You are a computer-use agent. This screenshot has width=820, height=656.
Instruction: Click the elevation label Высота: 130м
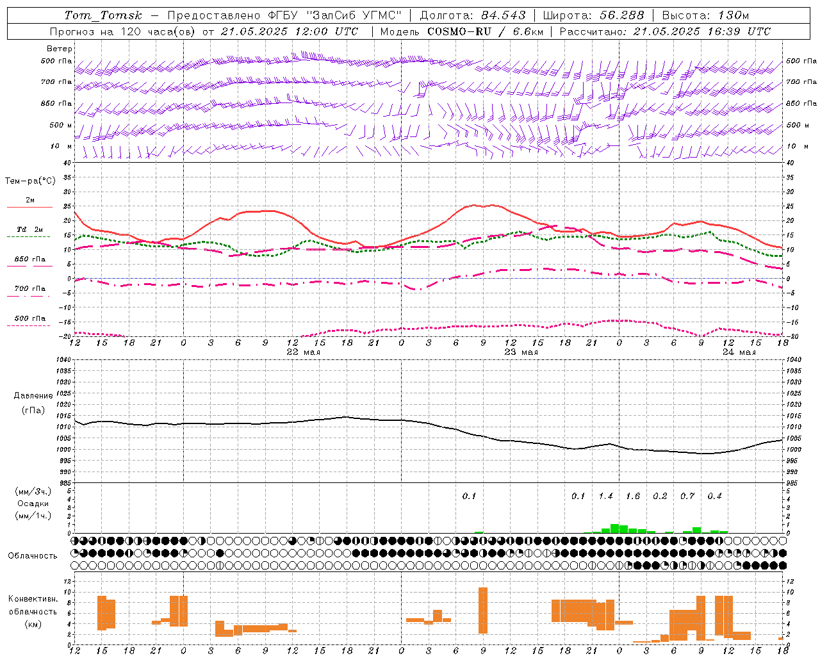pyautogui.click(x=705, y=15)
